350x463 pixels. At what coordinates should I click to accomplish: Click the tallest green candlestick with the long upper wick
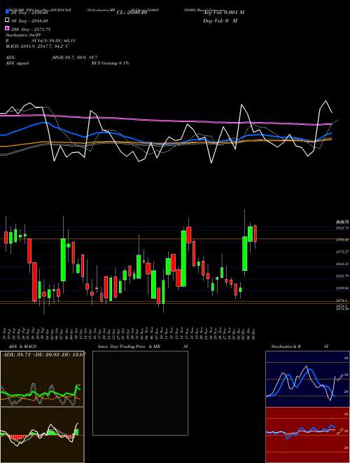[245, 253]
